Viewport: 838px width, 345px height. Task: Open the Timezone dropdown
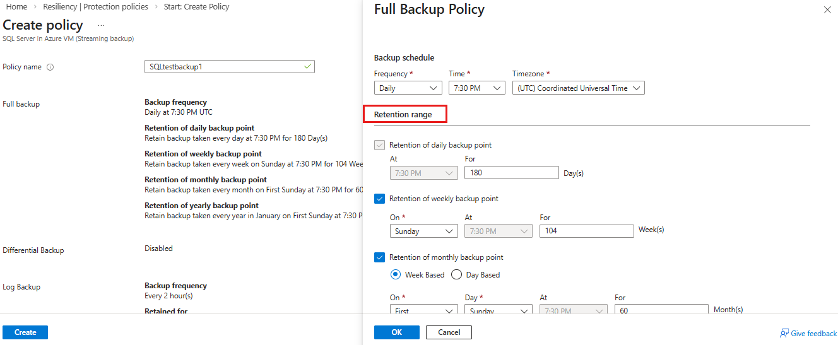pos(578,88)
